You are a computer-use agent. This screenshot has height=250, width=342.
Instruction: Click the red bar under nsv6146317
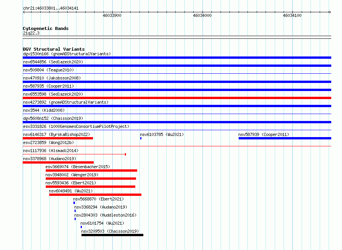tap(58, 138)
